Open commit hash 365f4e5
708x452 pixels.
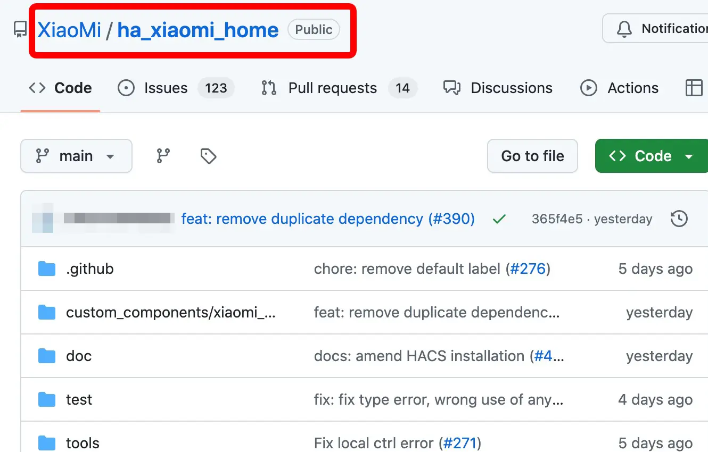point(557,219)
